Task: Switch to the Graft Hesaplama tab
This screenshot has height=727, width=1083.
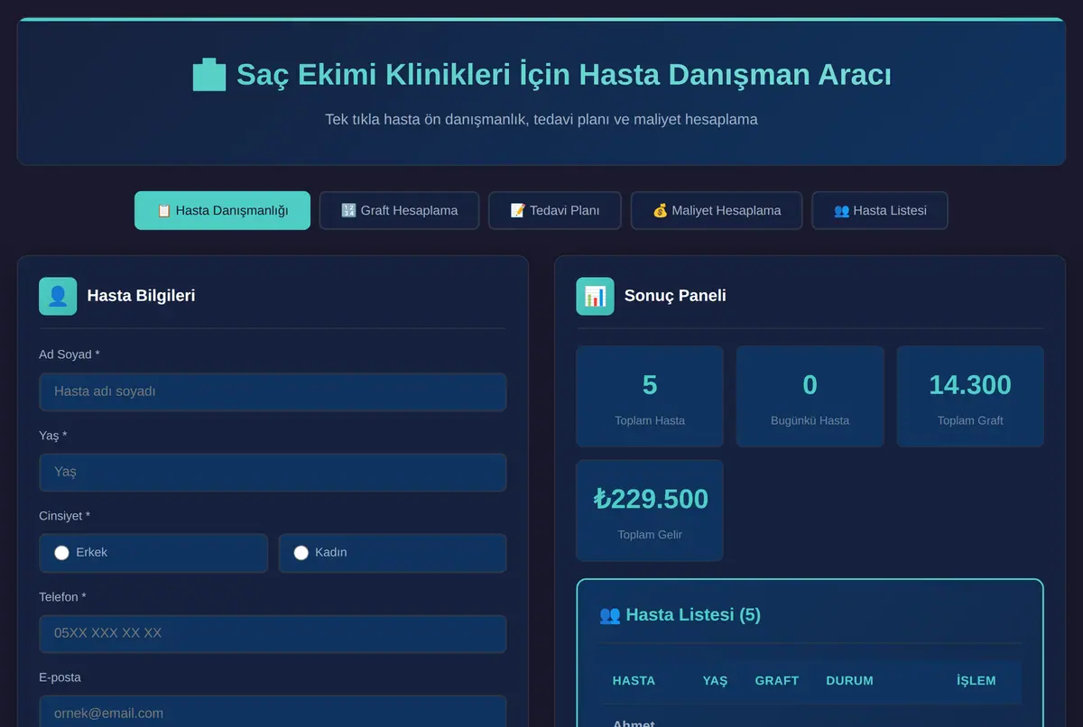Action: pyautogui.click(x=399, y=210)
